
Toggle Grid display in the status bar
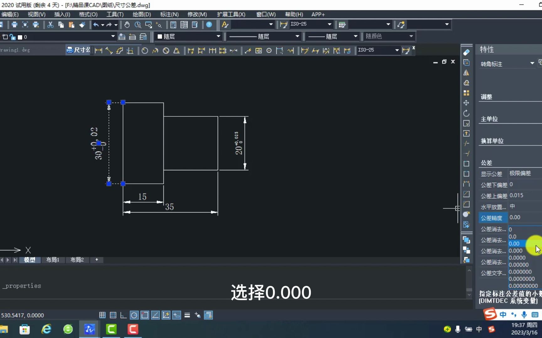tap(103, 315)
